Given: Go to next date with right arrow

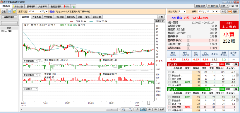Looking at the screenshot, I should point(219,12).
